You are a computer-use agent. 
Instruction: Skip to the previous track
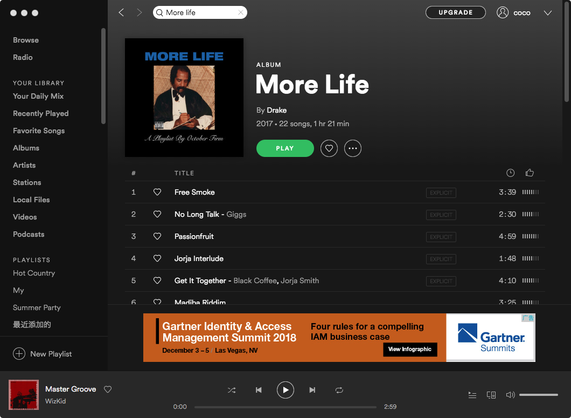pyautogui.click(x=259, y=390)
